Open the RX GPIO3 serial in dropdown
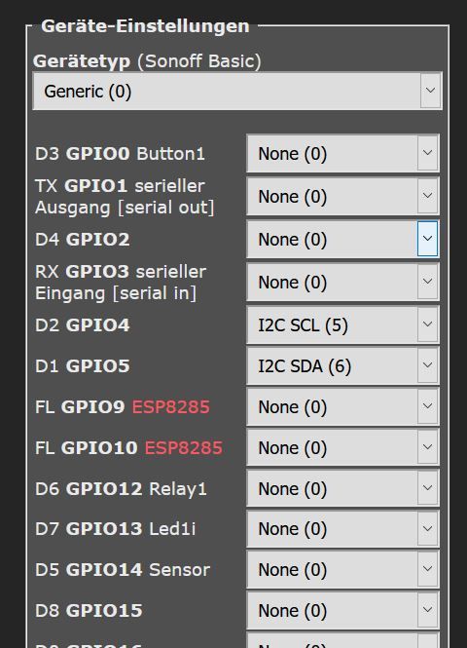Viewport: 467px width, 648px height. coord(342,283)
